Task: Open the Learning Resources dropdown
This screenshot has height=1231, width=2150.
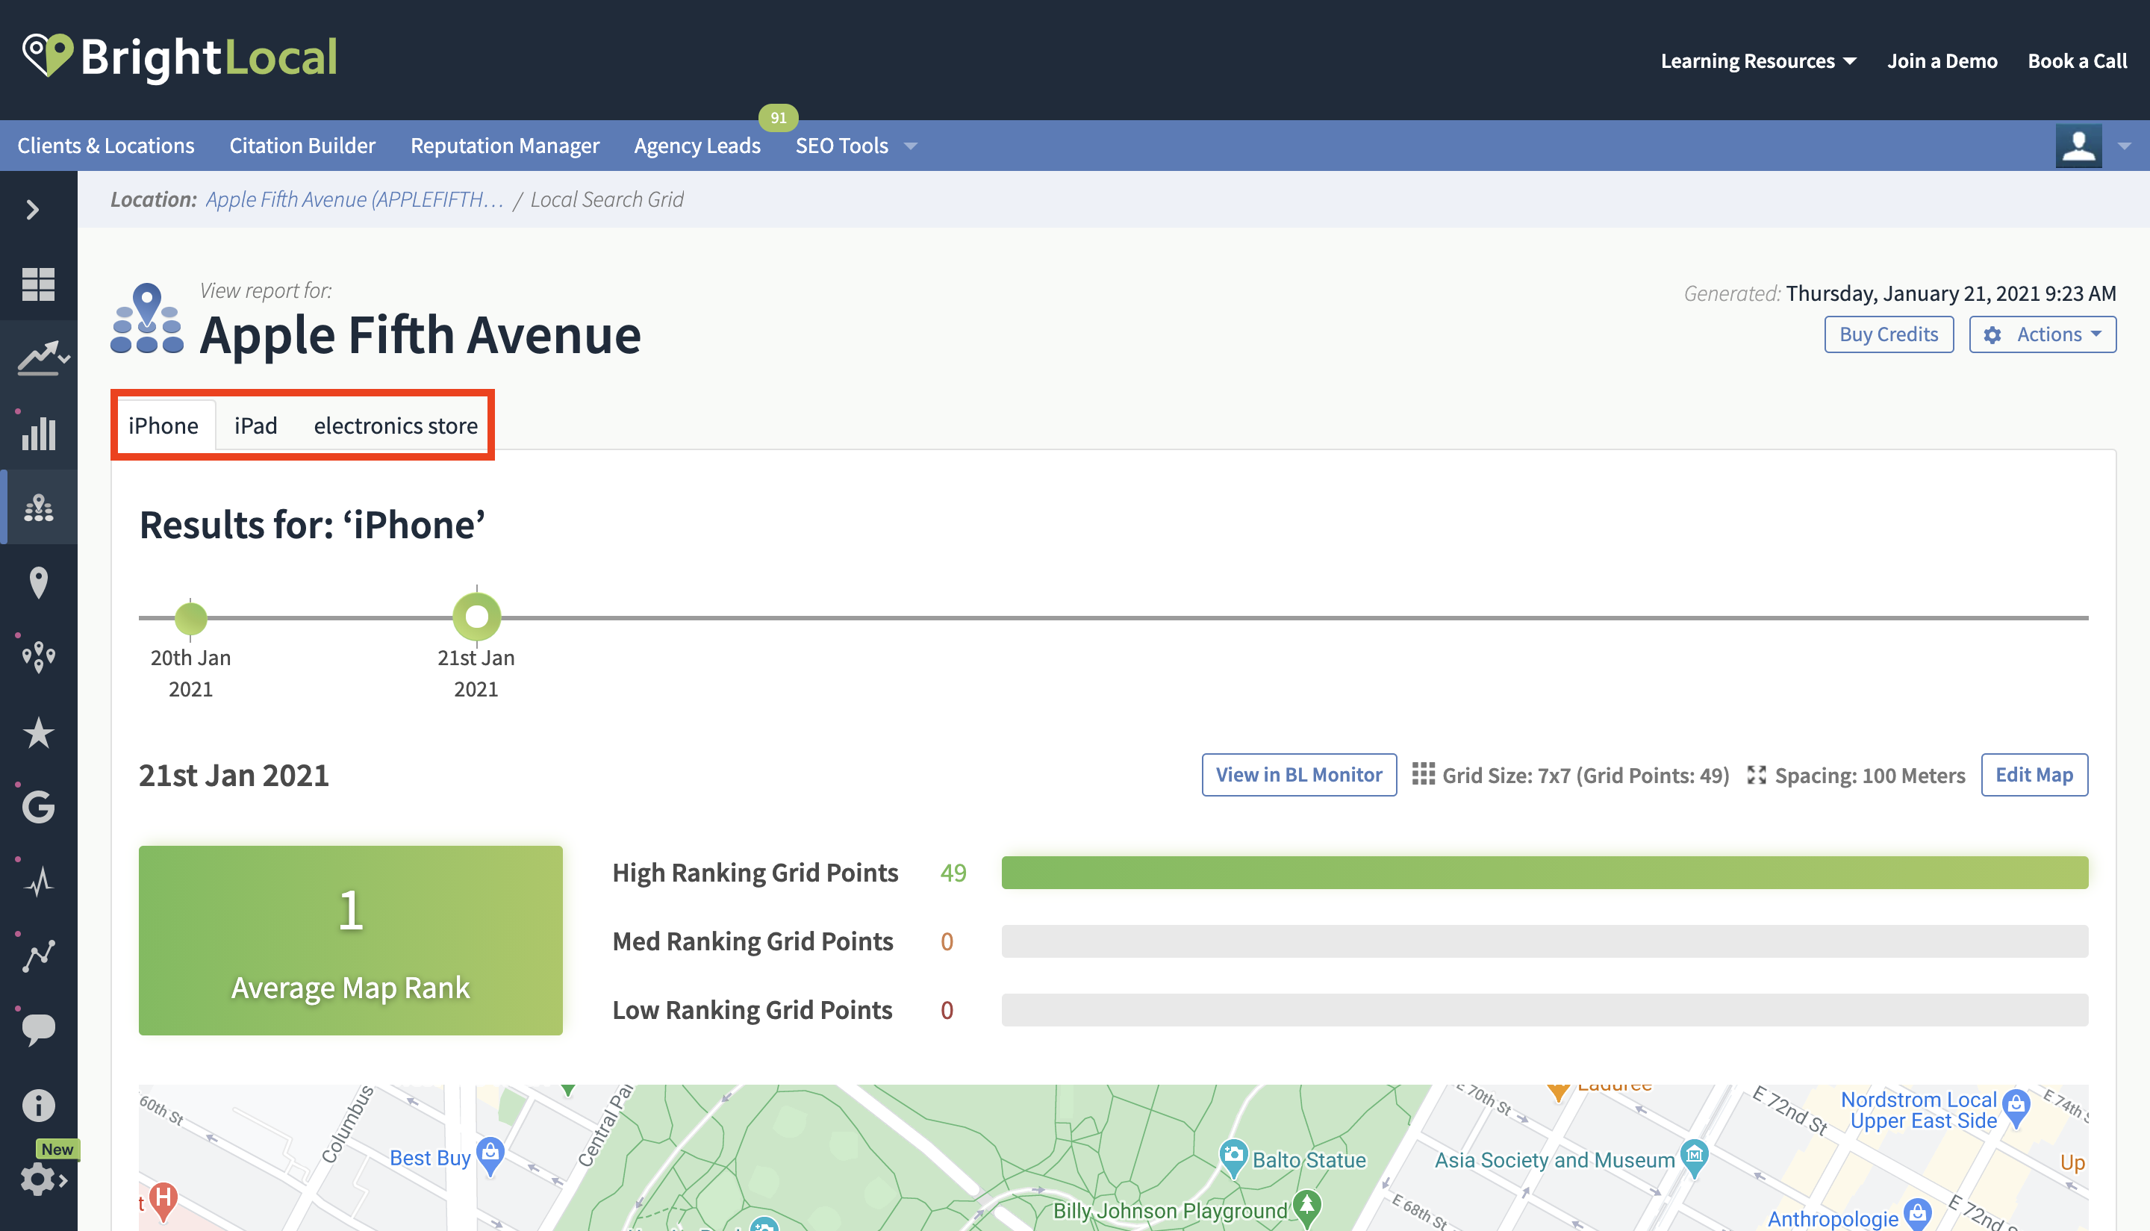Action: click(x=1759, y=61)
